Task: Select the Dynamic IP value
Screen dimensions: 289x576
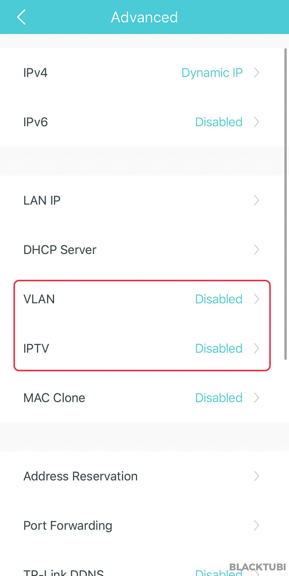Action: (212, 73)
